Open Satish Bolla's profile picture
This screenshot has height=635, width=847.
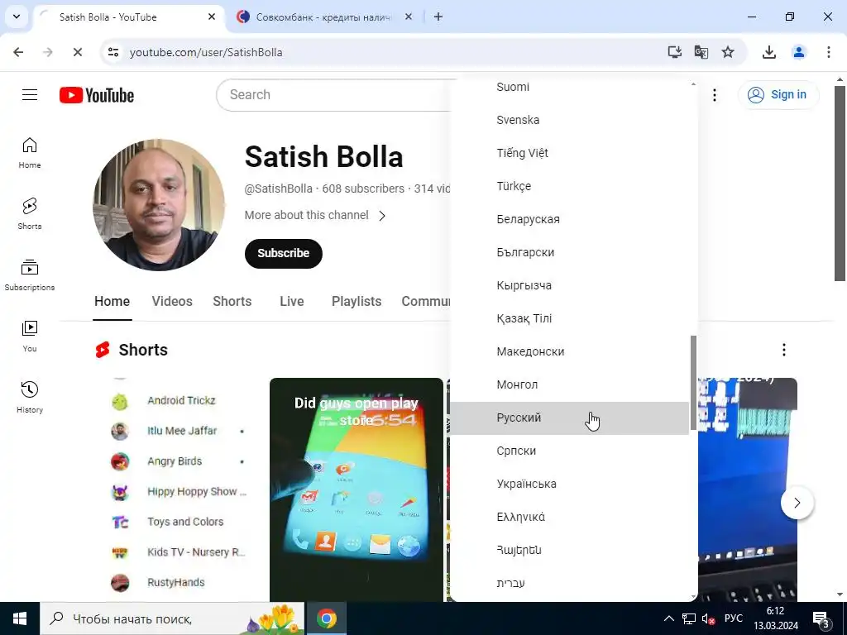[x=159, y=205]
